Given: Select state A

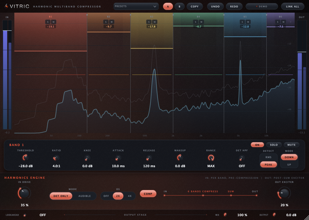Looking at the screenshot, I should (168, 7).
